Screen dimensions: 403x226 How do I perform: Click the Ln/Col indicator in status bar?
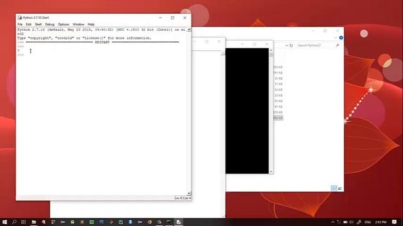click(183, 198)
